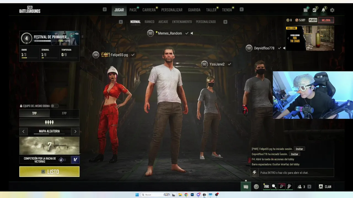The width and height of the screenshot is (353, 198).
Task: Open the JUGAR tab
Action: (x=119, y=10)
